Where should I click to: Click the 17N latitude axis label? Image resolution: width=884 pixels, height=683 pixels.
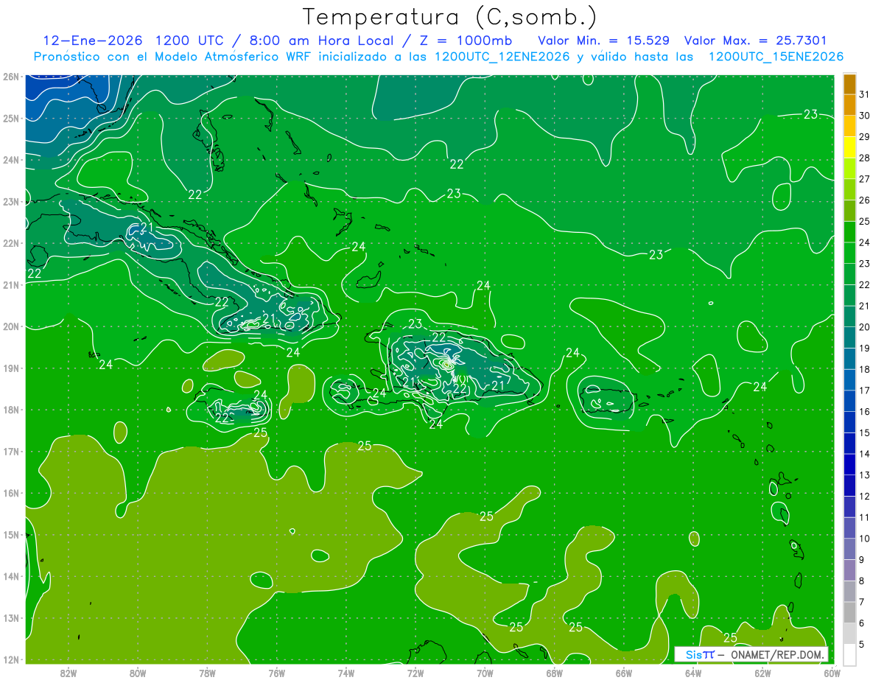[11, 452]
